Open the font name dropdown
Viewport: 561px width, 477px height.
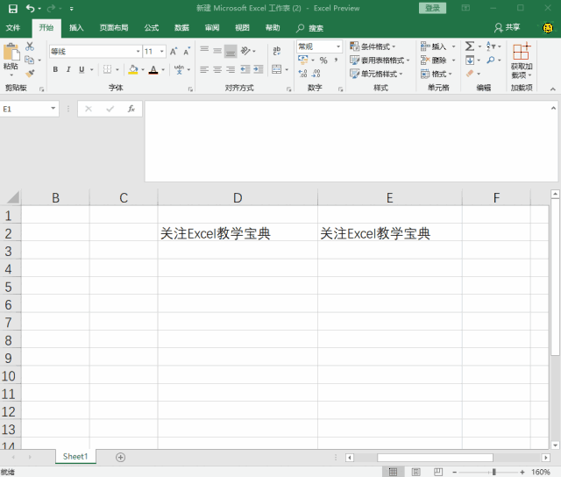[x=138, y=52]
